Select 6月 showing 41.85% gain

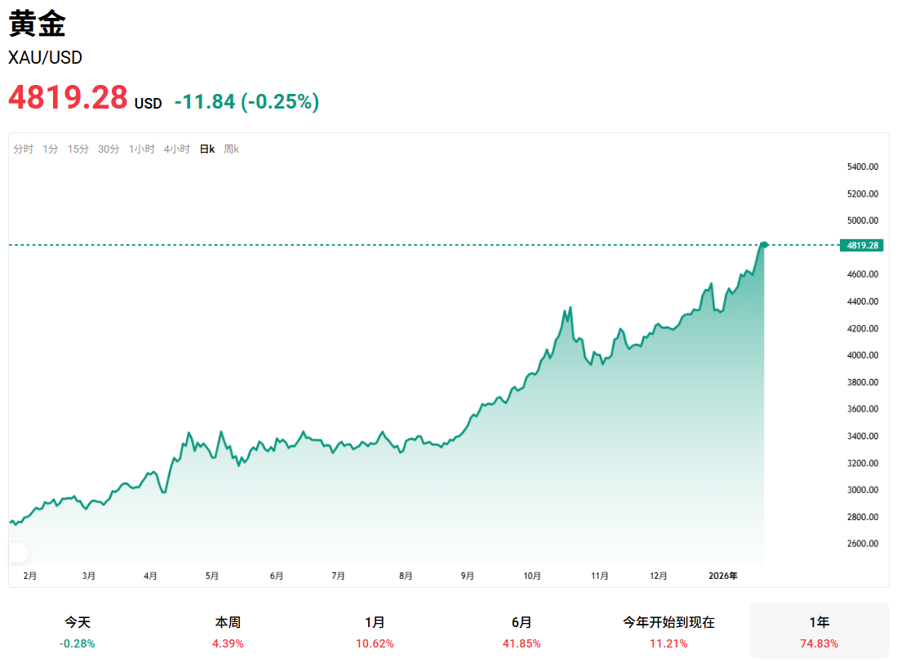(521, 629)
